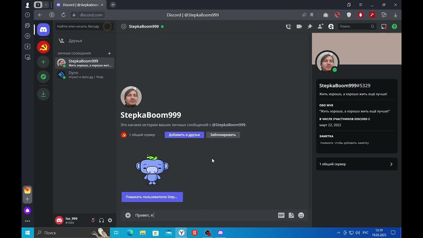
Task: Click Помахать пользователю Step... button
Action: tap(152, 197)
